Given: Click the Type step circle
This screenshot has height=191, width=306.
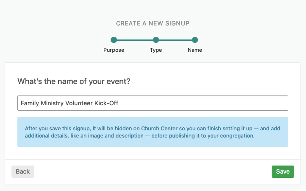Looking at the screenshot, I should 156,40.
